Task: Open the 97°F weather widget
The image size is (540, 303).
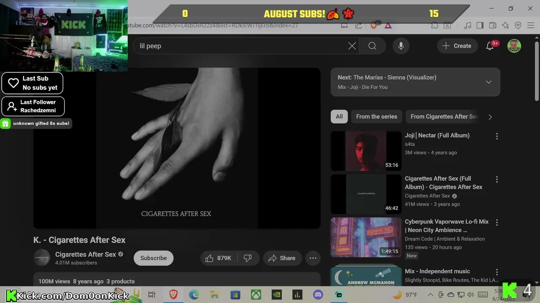Action: tap(405, 295)
